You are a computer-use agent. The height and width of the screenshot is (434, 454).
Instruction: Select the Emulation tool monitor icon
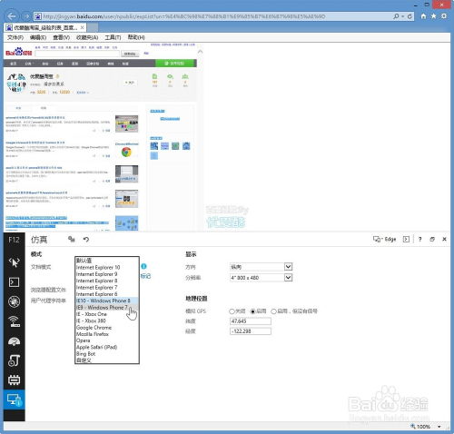point(15,399)
